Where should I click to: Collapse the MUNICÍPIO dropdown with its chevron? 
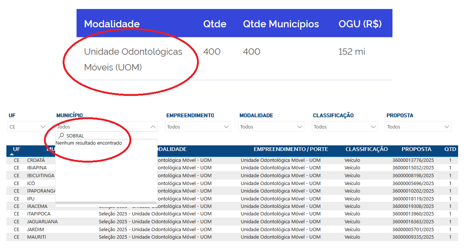click(153, 127)
